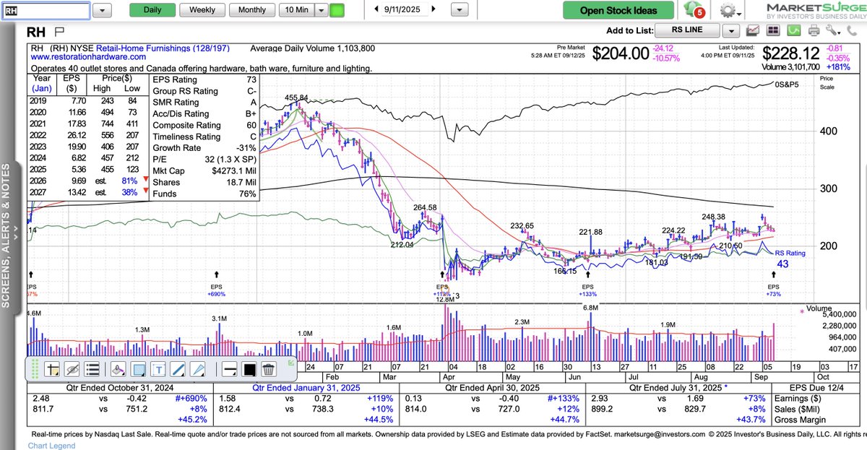The image size is (867, 450).
Task: Click the 0S&P5 index line label
Action: click(785, 85)
